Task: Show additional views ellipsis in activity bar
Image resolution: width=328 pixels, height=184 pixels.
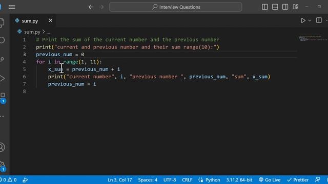Action: coord(2,116)
